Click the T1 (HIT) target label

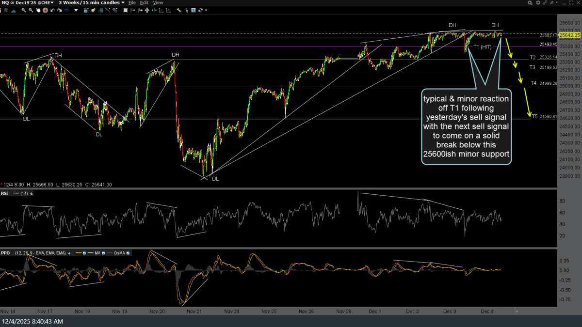[x=483, y=47]
